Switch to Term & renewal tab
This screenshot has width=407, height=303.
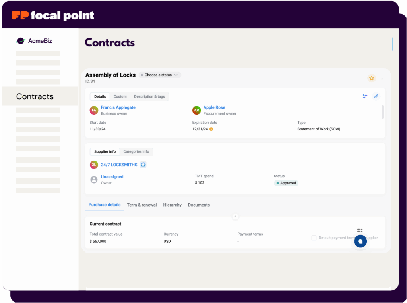(142, 205)
